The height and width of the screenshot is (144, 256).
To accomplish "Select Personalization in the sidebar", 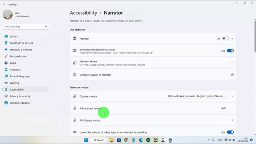I will coord(26,56).
